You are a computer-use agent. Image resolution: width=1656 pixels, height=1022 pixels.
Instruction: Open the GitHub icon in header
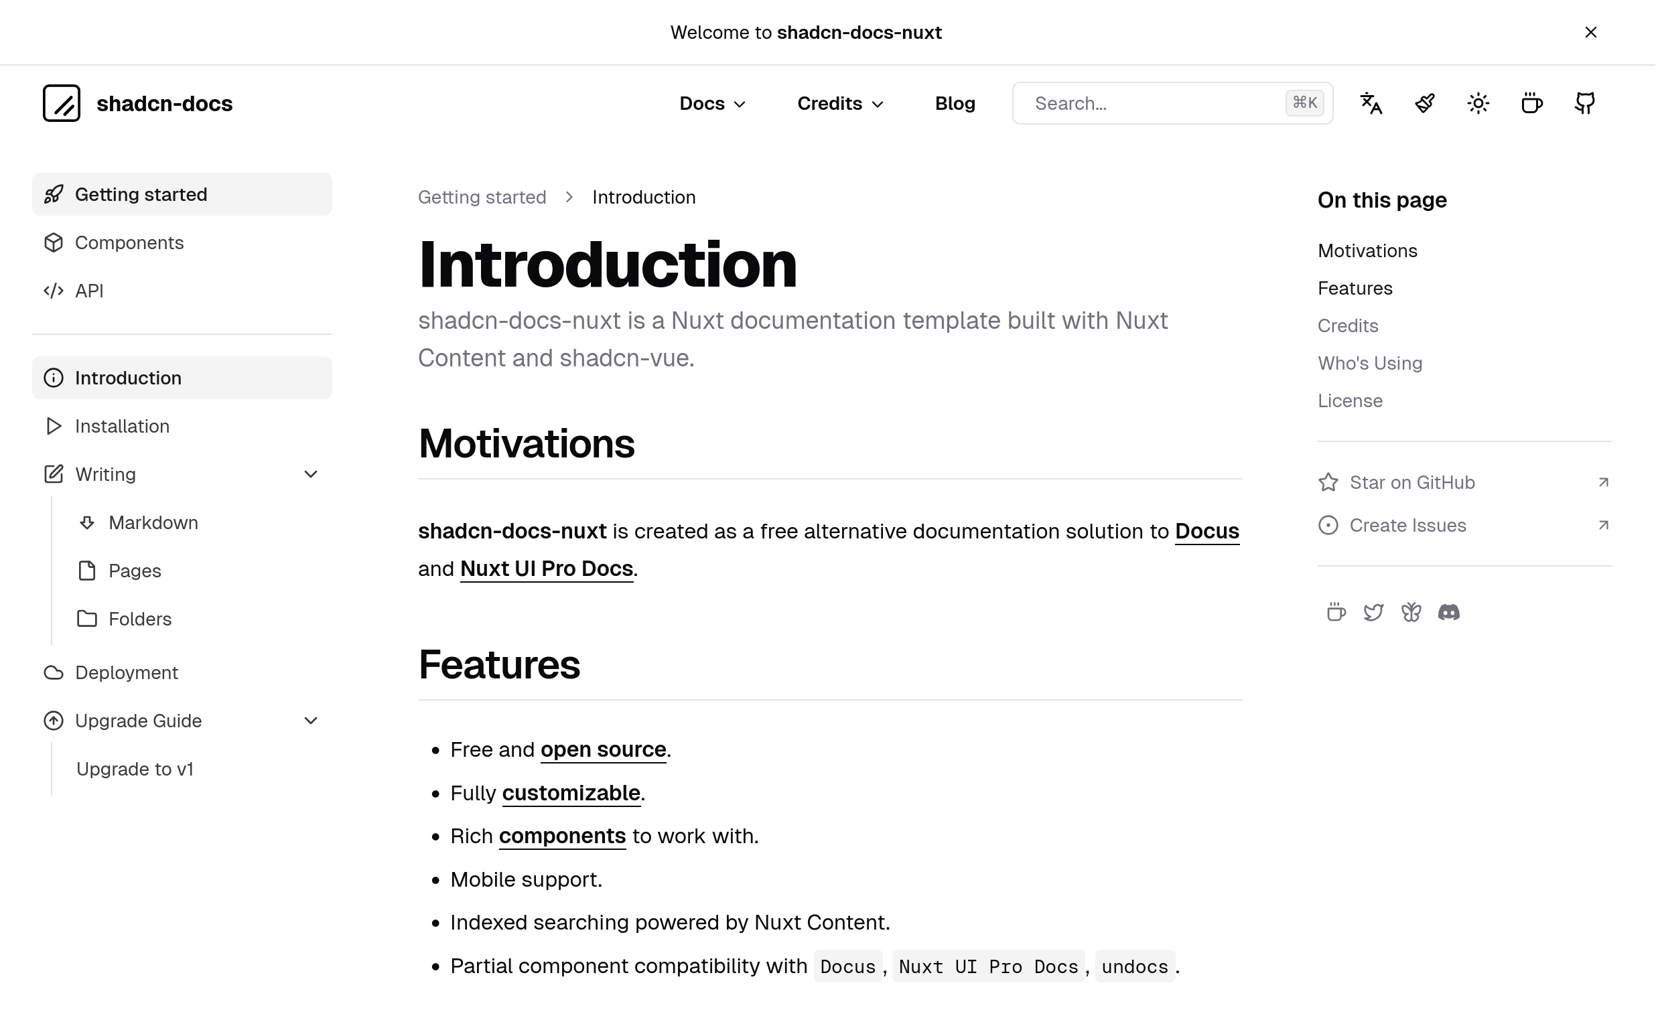(x=1584, y=103)
